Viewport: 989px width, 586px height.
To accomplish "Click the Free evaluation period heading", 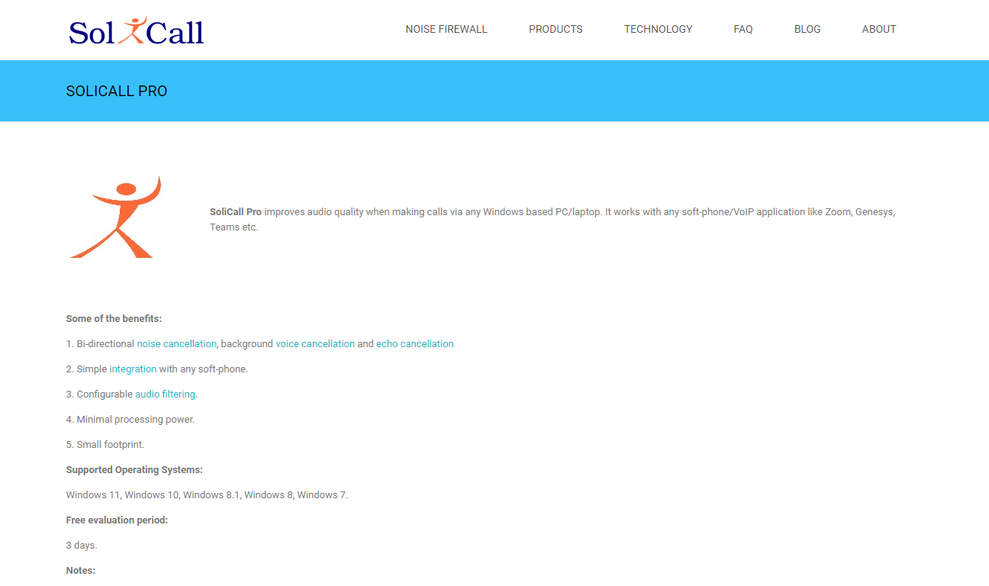I will click(x=117, y=520).
